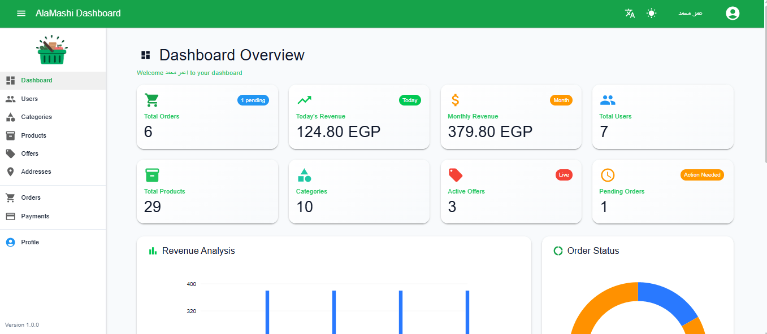Click the clock icon on Pending Orders card

coord(607,175)
